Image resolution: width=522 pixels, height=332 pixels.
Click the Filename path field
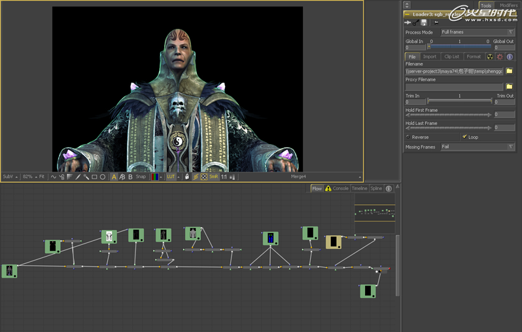click(x=454, y=71)
